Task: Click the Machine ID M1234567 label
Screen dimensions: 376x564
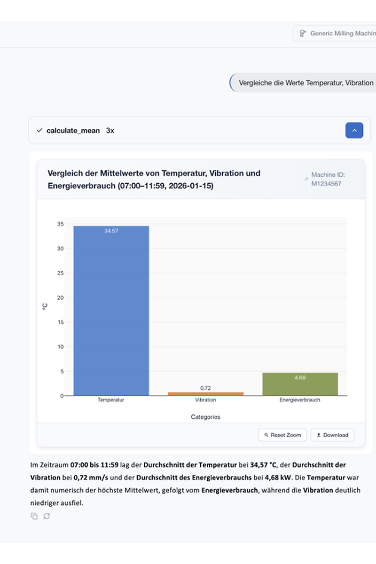Action: point(328,179)
